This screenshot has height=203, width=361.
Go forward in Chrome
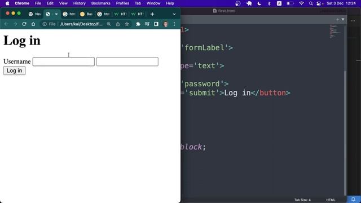pyautogui.click(x=15, y=24)
